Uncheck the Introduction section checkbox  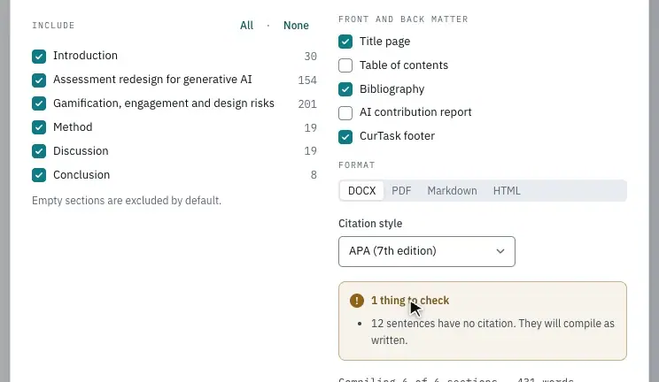(x=39, y=57)
